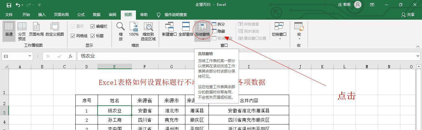422x130 pixels.
Task: Select column J header
Action: (x=300, y=67)
